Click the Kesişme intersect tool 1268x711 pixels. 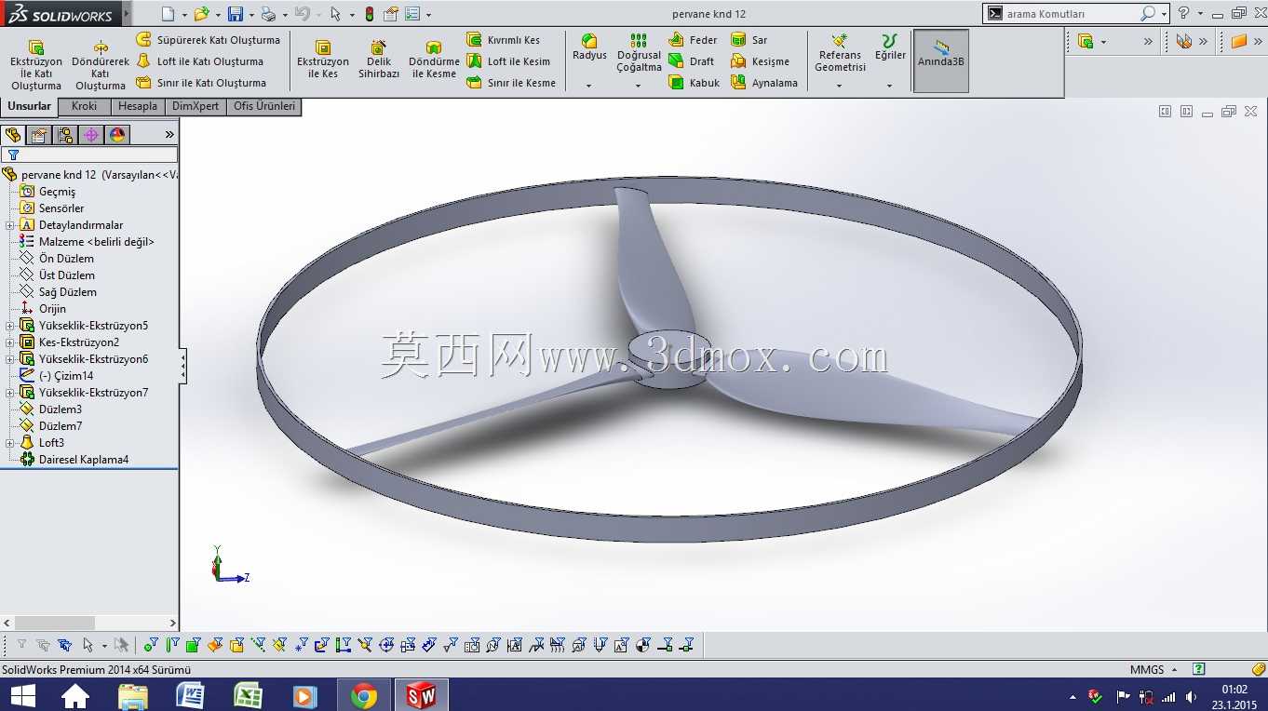click(x=760, y=61)
